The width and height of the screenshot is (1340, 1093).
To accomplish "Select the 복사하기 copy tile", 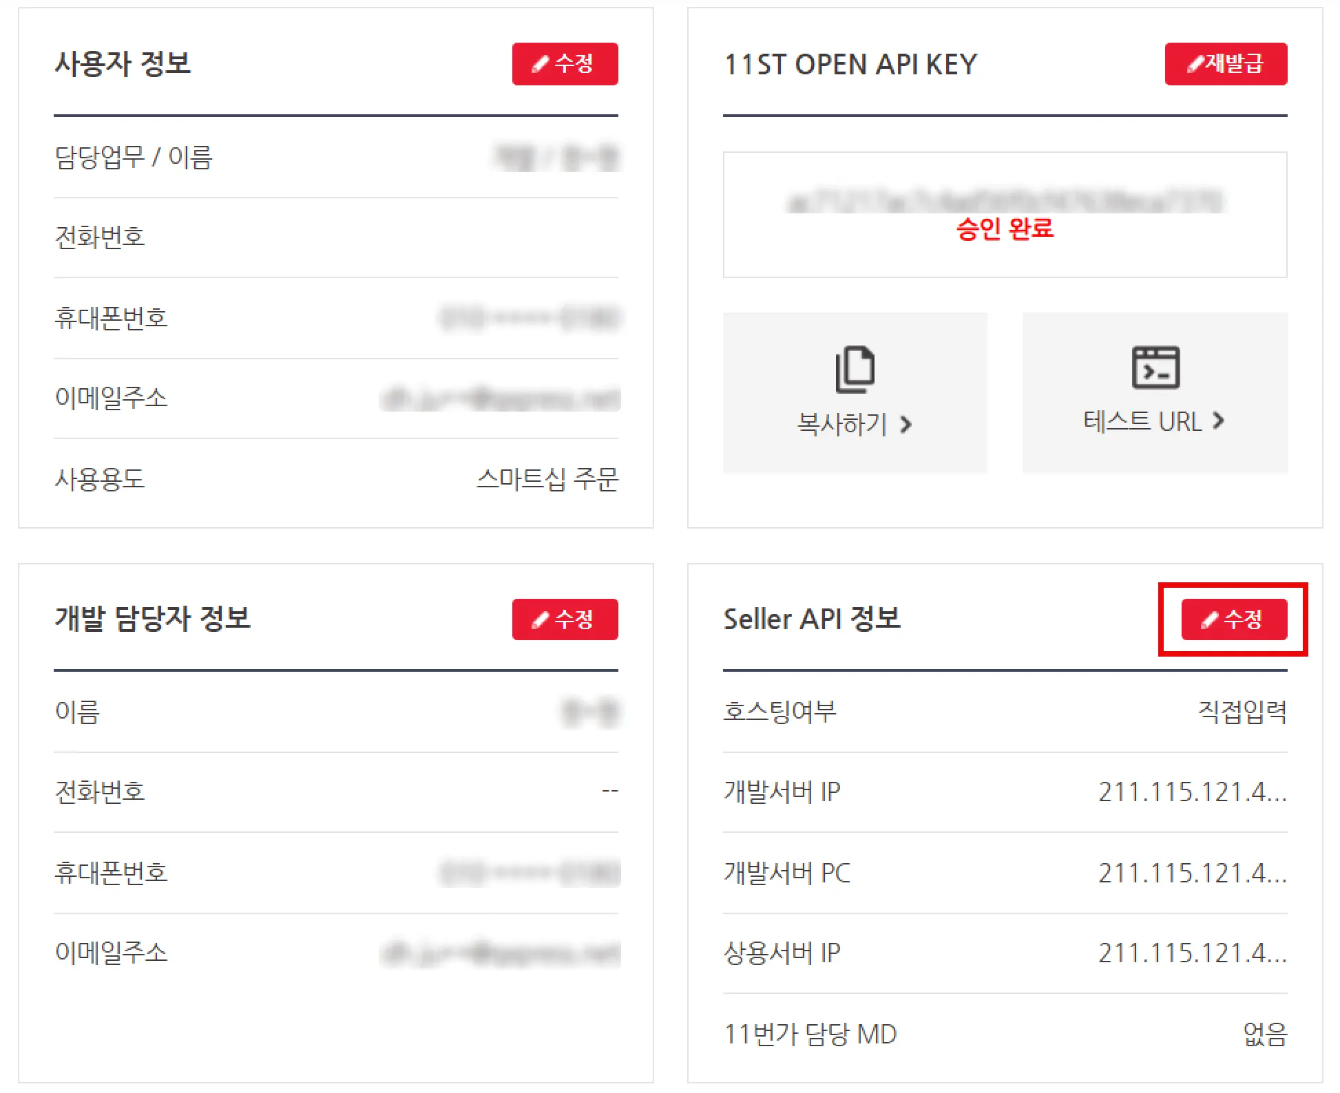I will tap(855, 392).
